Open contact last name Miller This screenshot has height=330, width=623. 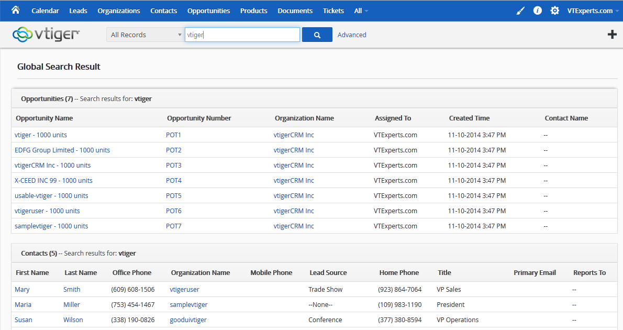(72, 304)
